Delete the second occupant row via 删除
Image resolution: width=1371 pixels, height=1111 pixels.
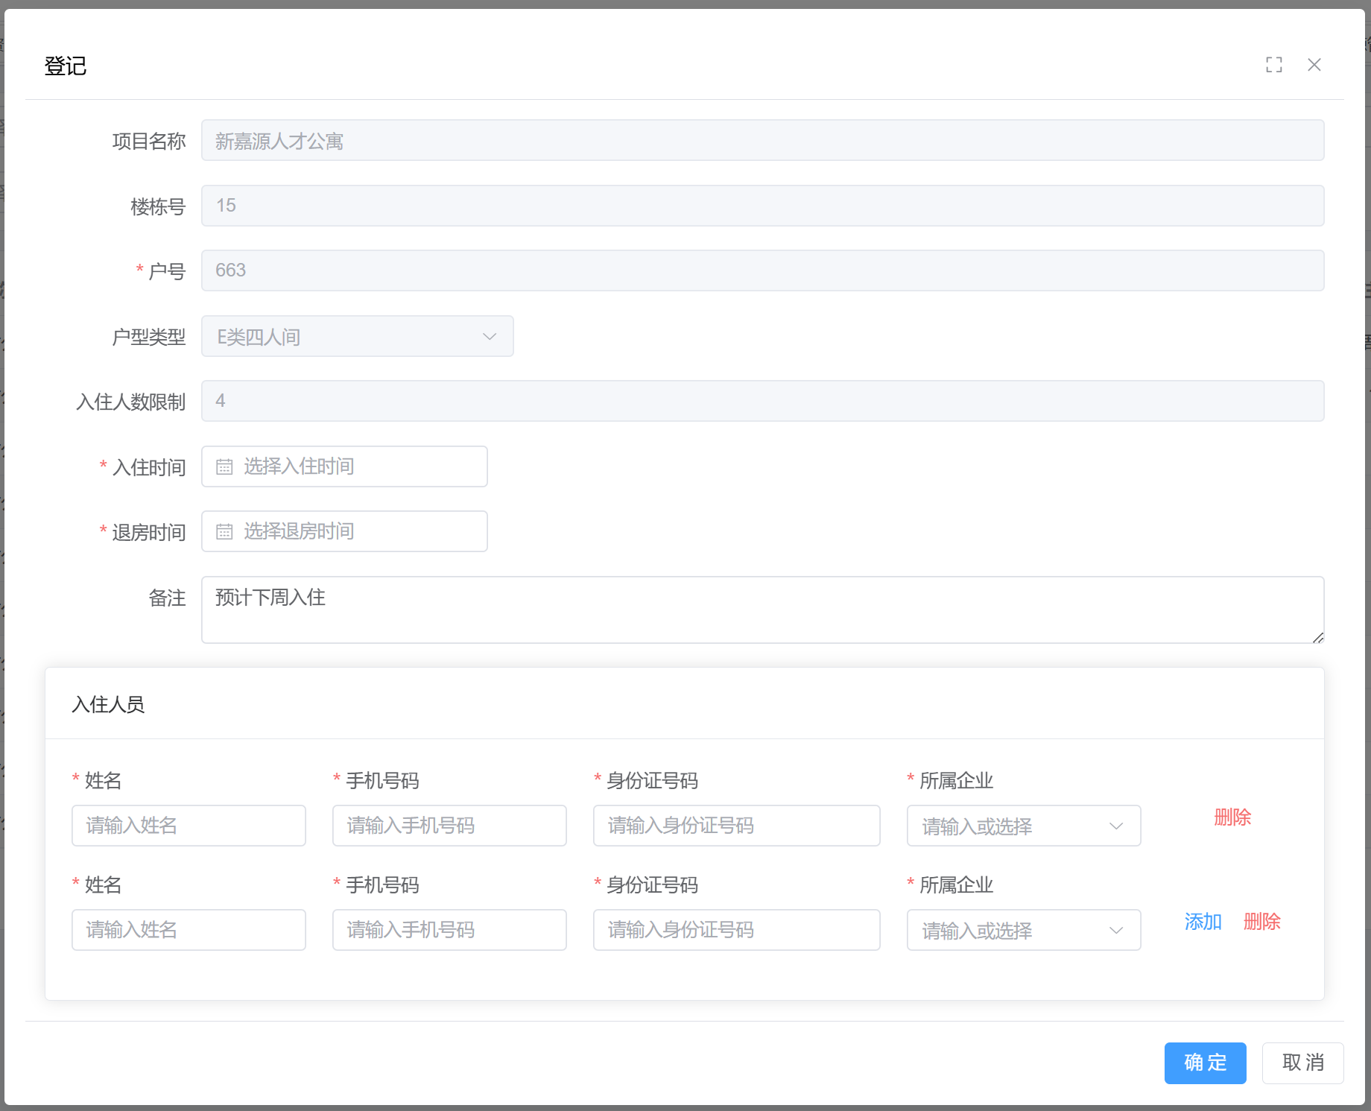tap(1261, 922)
